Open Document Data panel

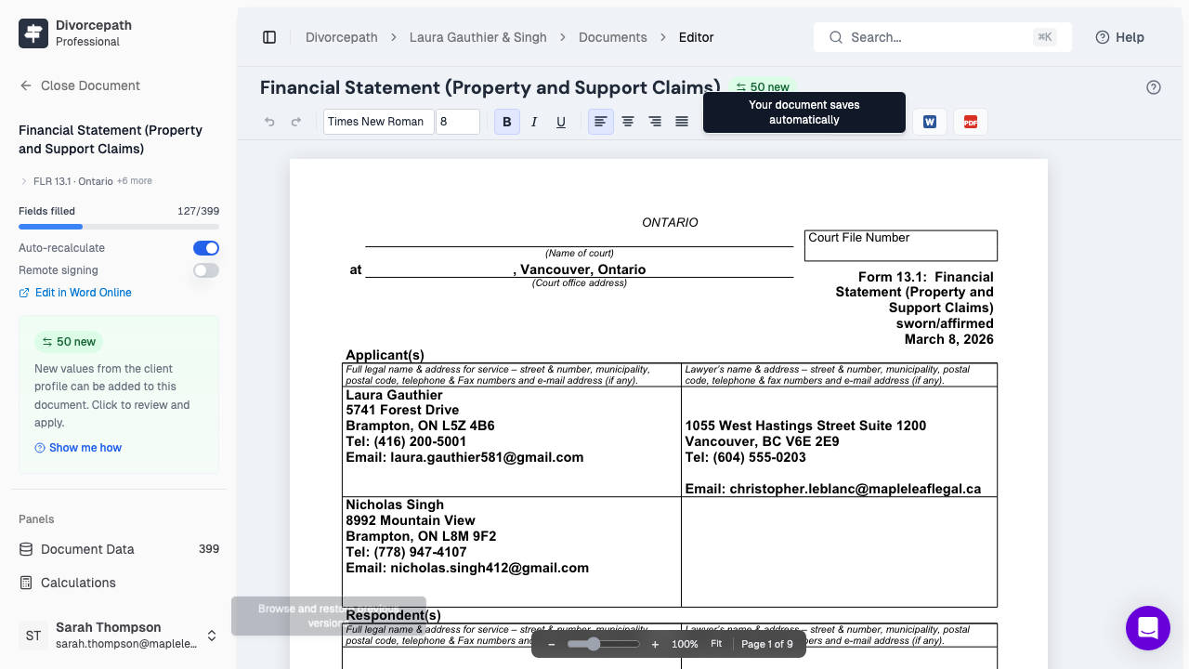[x=119, y=549]
